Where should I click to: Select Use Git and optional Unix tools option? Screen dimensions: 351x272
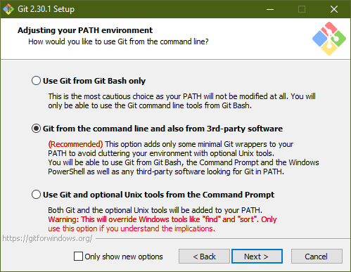click(36, 195)
